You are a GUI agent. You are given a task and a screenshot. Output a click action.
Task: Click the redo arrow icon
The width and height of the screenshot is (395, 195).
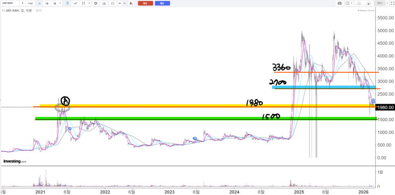pyautogui.click(x=124, y=3)
